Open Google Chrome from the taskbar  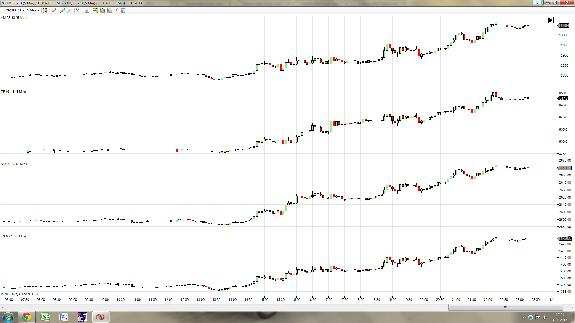point(27,317)
